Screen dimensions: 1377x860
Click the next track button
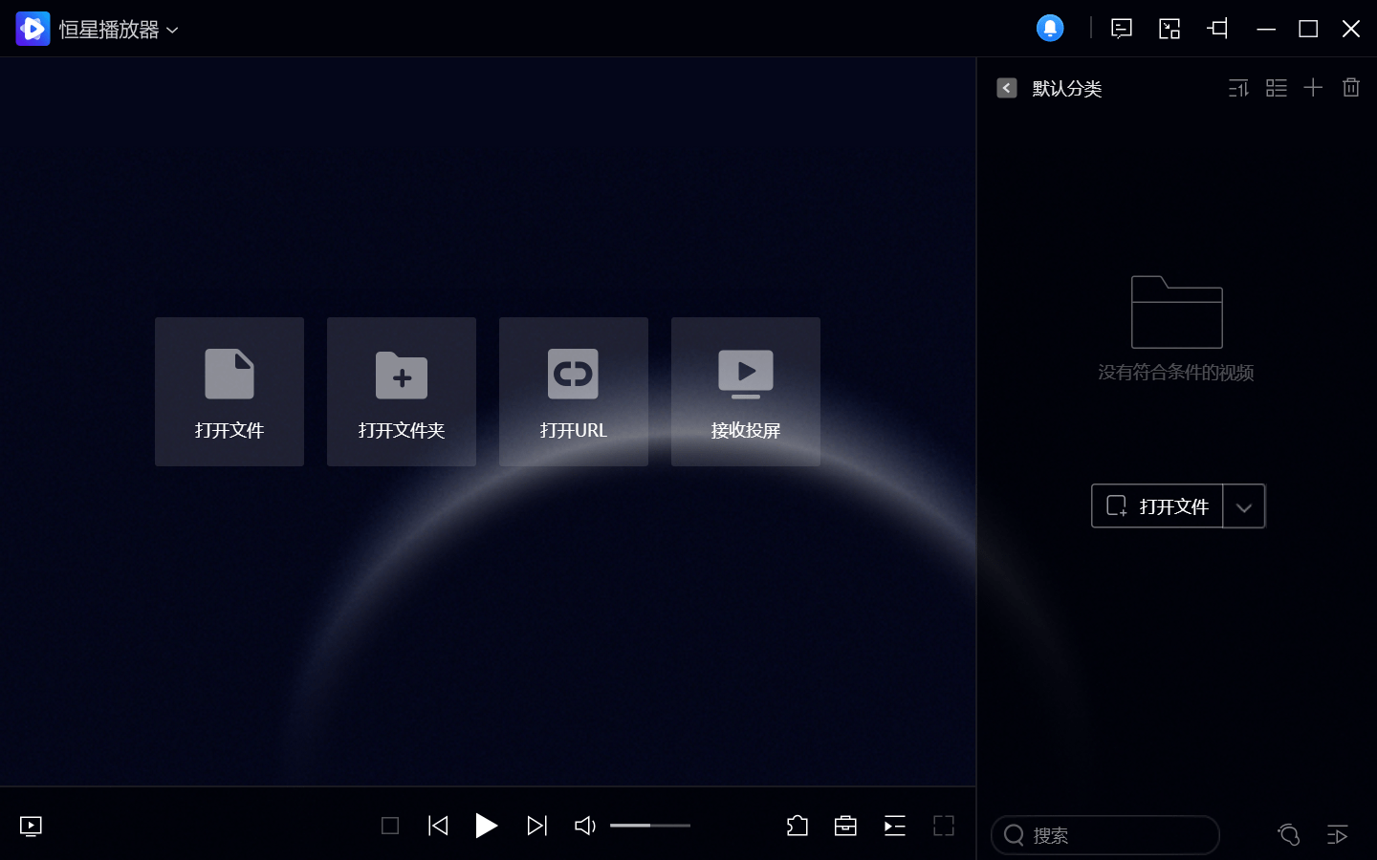tap(537, 826)
